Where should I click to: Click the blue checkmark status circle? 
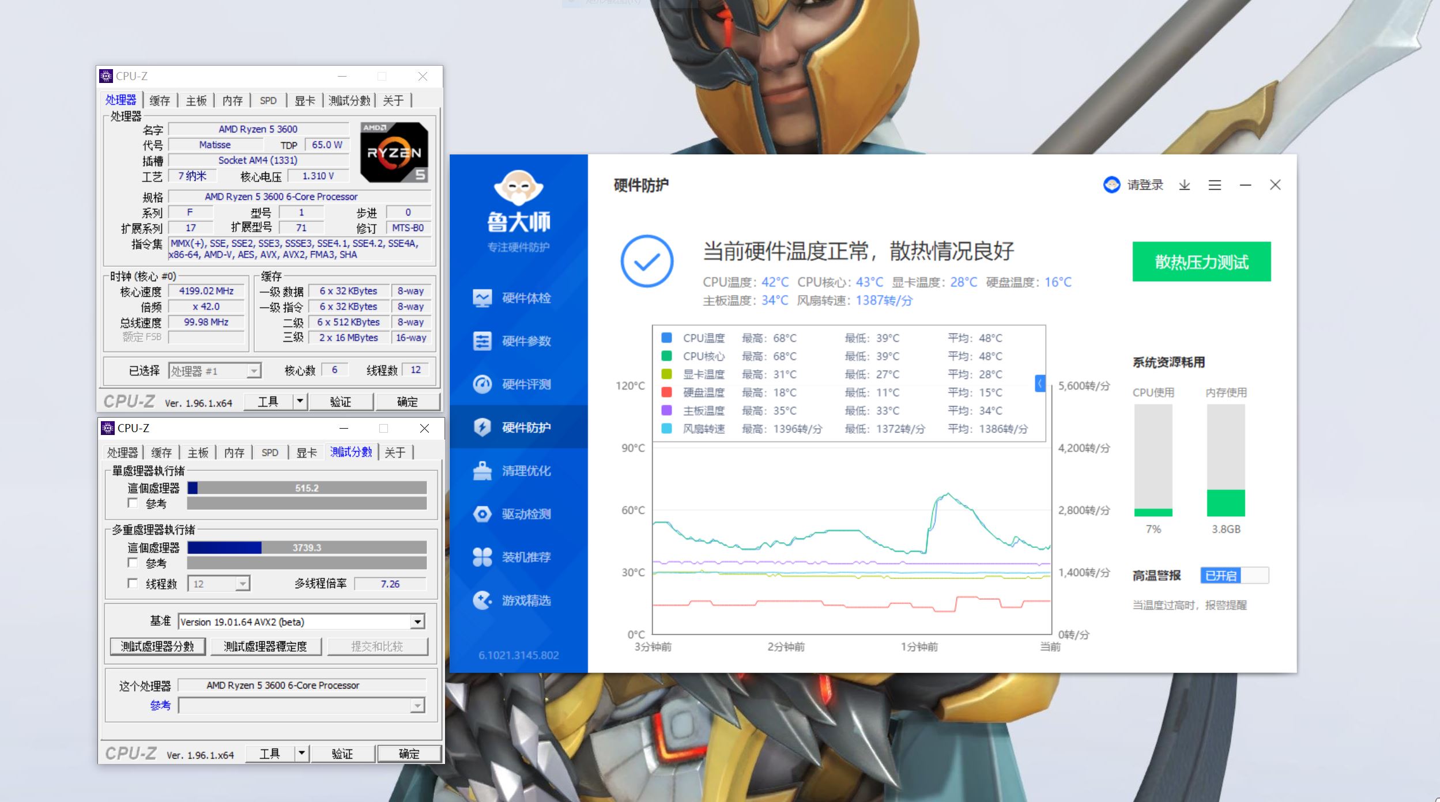(x=647, y=261)
